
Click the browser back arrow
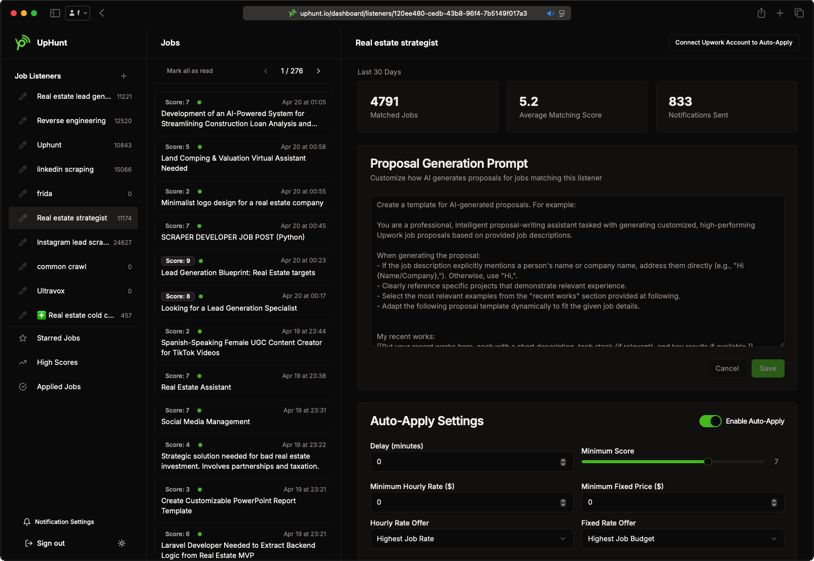coord(102,13)
